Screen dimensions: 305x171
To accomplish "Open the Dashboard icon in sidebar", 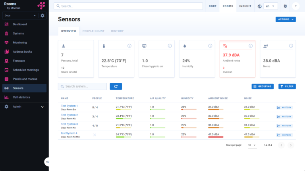I will 6,24.
